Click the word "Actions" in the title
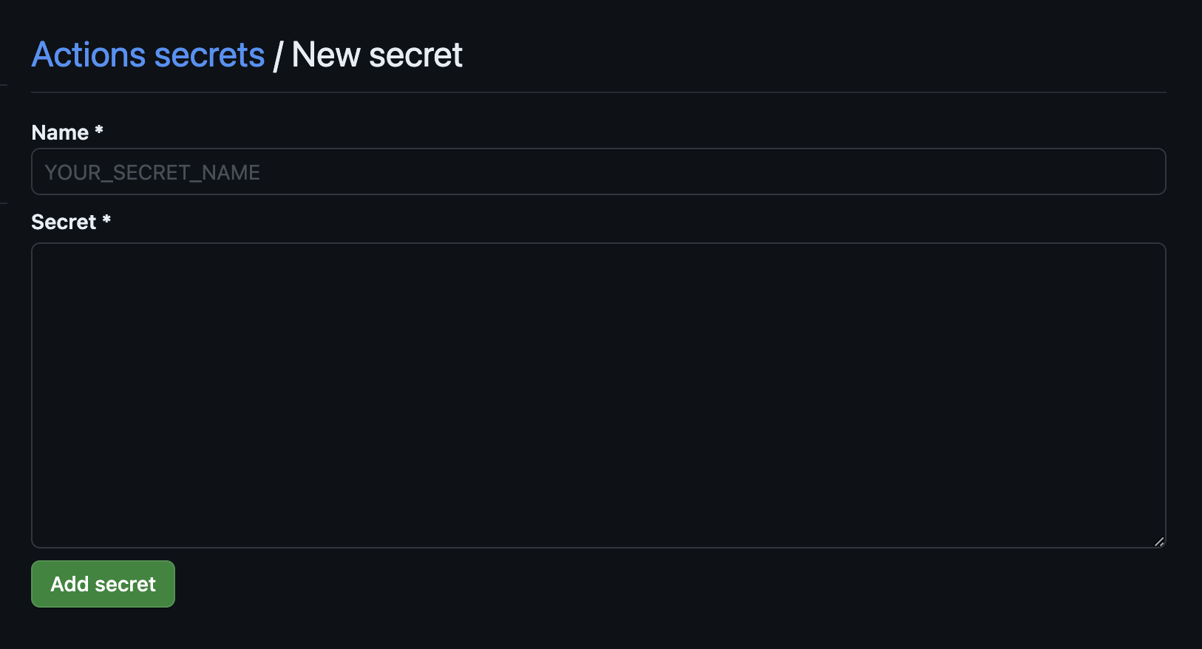1202x649 pixels. (x=89, y=55)
